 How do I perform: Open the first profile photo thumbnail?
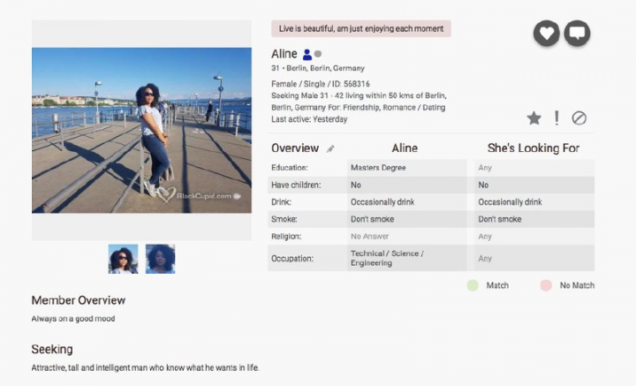(123, 259)
